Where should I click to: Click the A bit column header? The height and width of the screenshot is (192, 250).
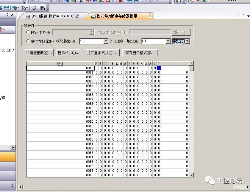[117, 64]
